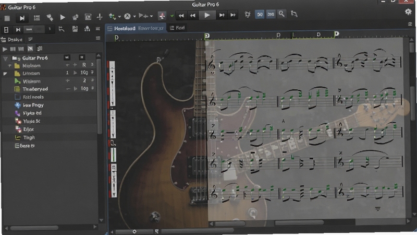Screen dimensions: 417x235
Task: Switch to the Rad tab
Action: (x=177, y=28)
